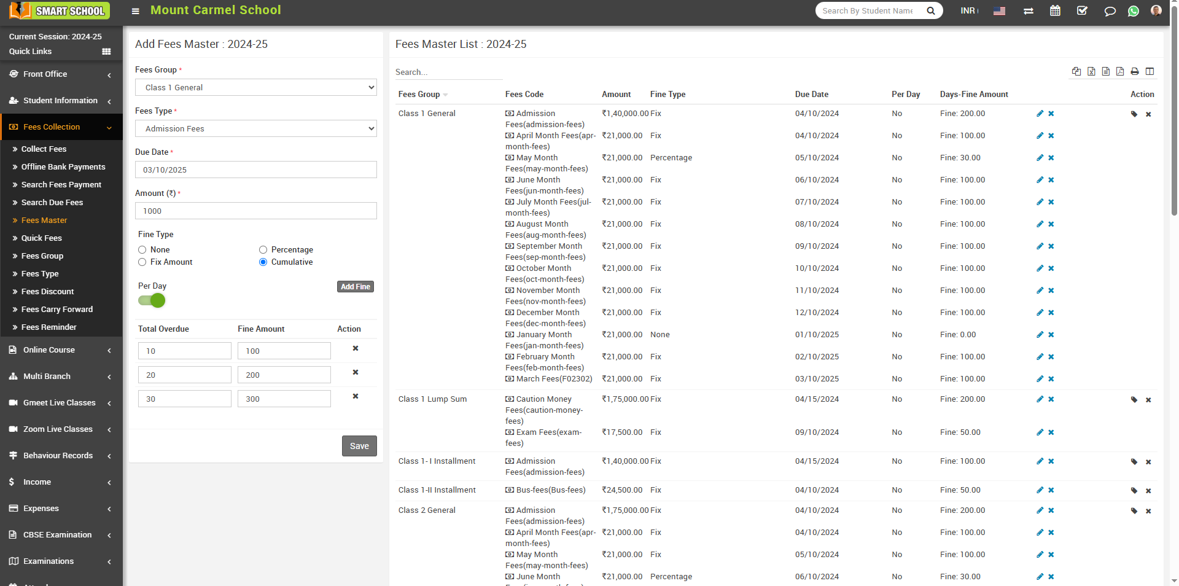Export table as PDF
This screenshot has width=1179, height=586.
[1120, 72]
